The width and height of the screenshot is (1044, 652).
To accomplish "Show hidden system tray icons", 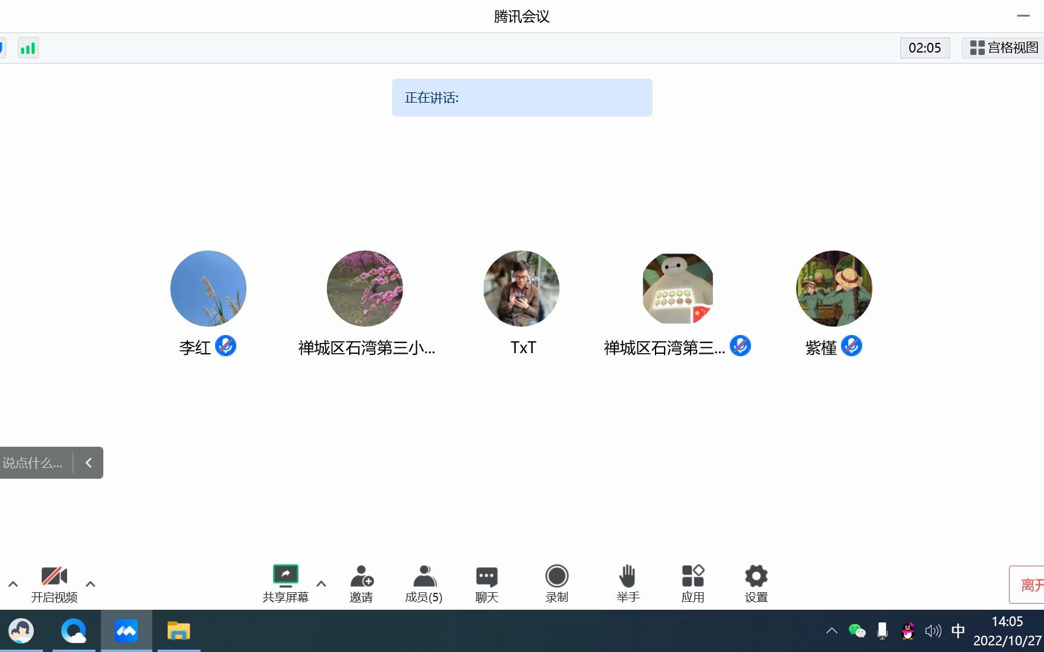I will click(x=832, y=631).
